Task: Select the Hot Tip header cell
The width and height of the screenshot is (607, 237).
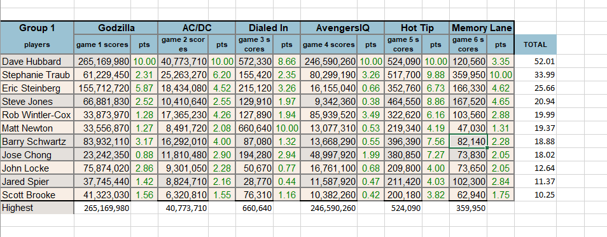Action: [417, 28]
